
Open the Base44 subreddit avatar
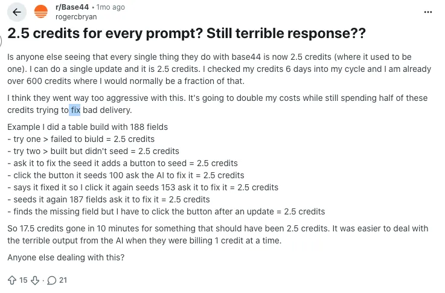pos(42,12)
